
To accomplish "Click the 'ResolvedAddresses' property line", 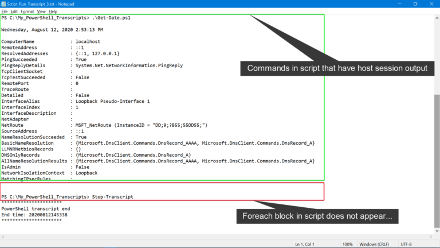I will pyautogui.click(x=60, y=53).
